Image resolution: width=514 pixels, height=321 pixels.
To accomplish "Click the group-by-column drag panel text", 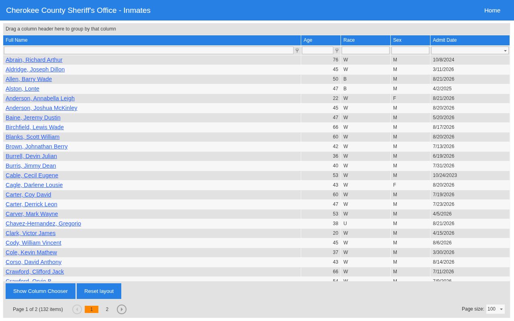I will (61, 29).
